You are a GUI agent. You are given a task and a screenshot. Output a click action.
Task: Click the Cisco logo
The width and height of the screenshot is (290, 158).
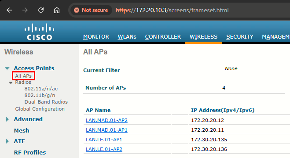point(40,32)
